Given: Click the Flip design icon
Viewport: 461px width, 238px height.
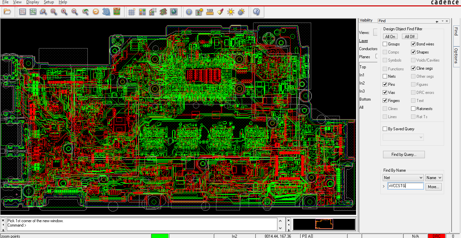Looking at the screenshot, I should coord(117,12).
